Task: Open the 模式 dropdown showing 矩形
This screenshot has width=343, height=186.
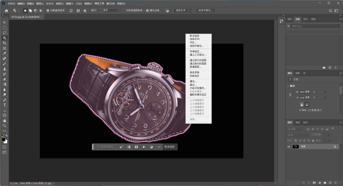Action: [x=109, y=11]
